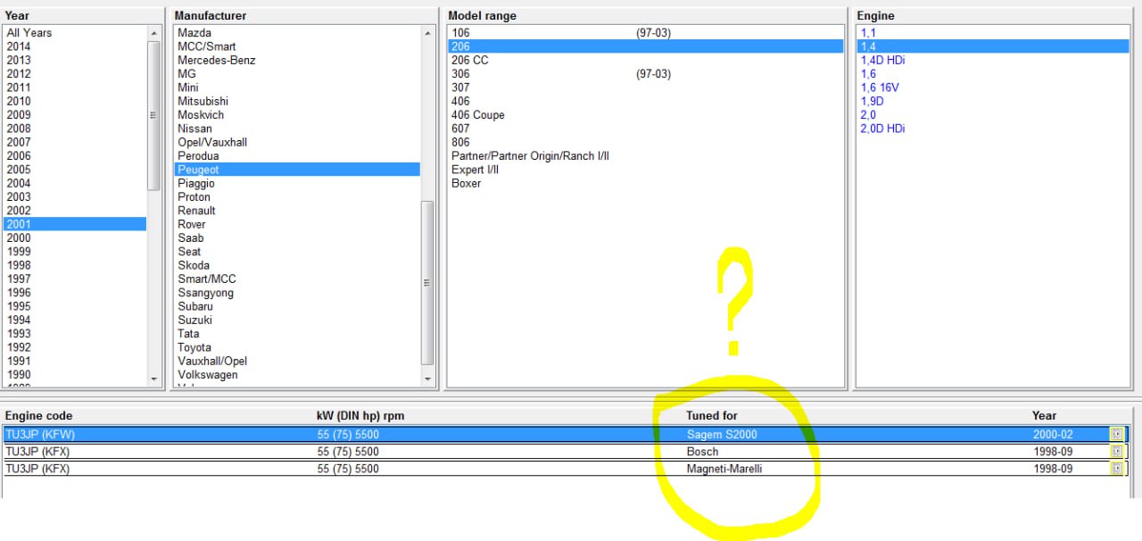1142x541 pixels.
Task: Choose Moskvich manufacturer
Action: (x=201, y=115)
